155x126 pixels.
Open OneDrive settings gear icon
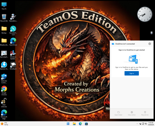[x=149, y=44]
